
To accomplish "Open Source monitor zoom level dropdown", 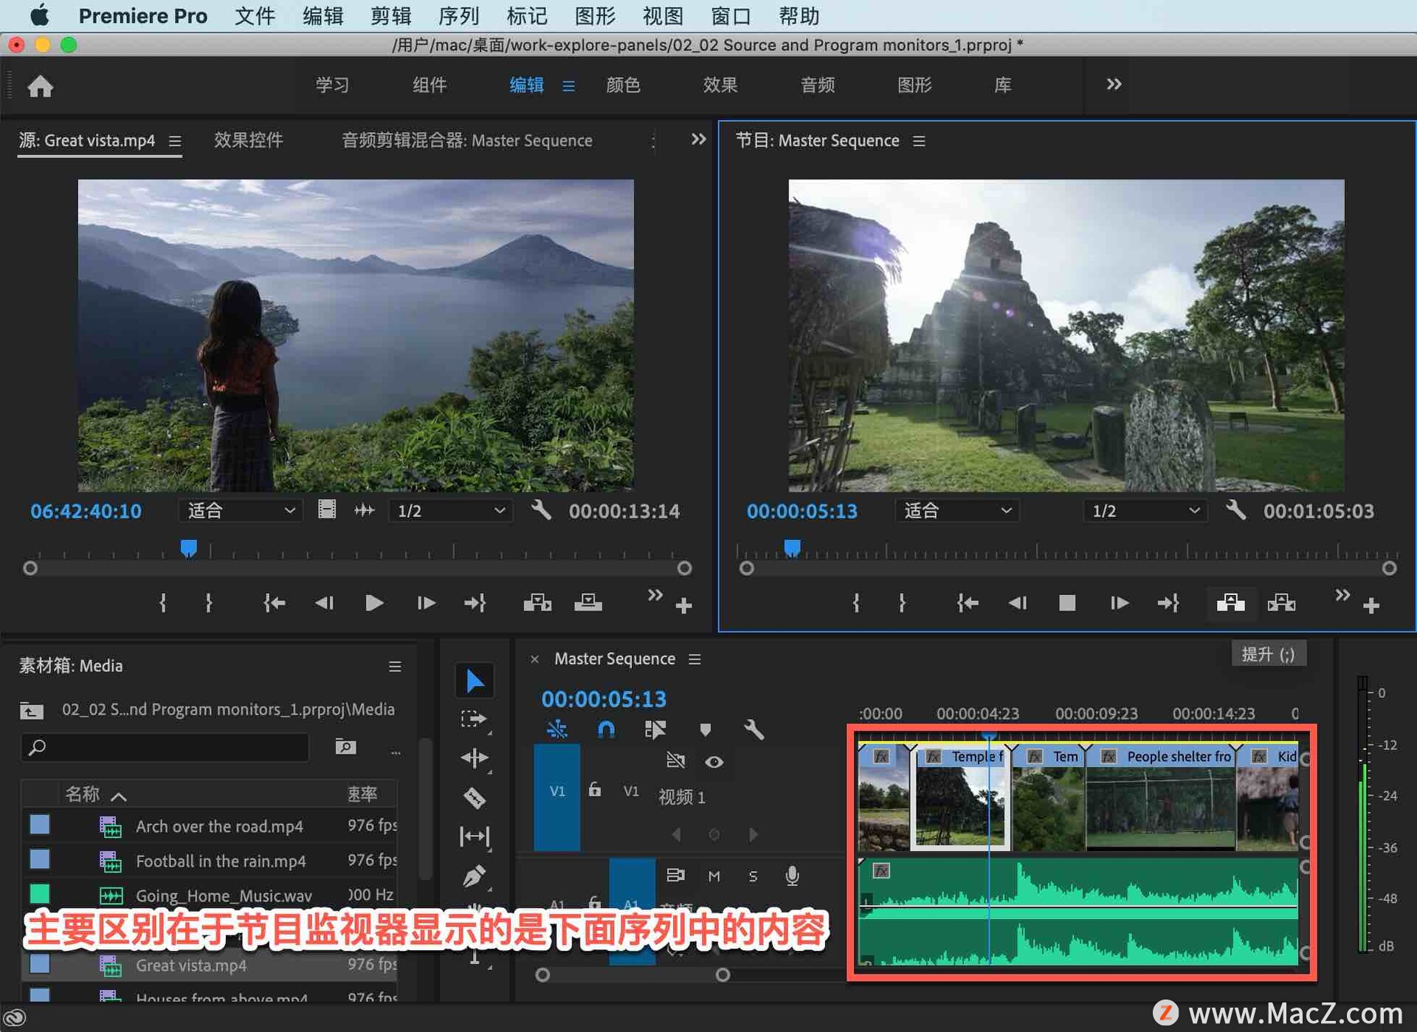I will (x=241, y=511).
